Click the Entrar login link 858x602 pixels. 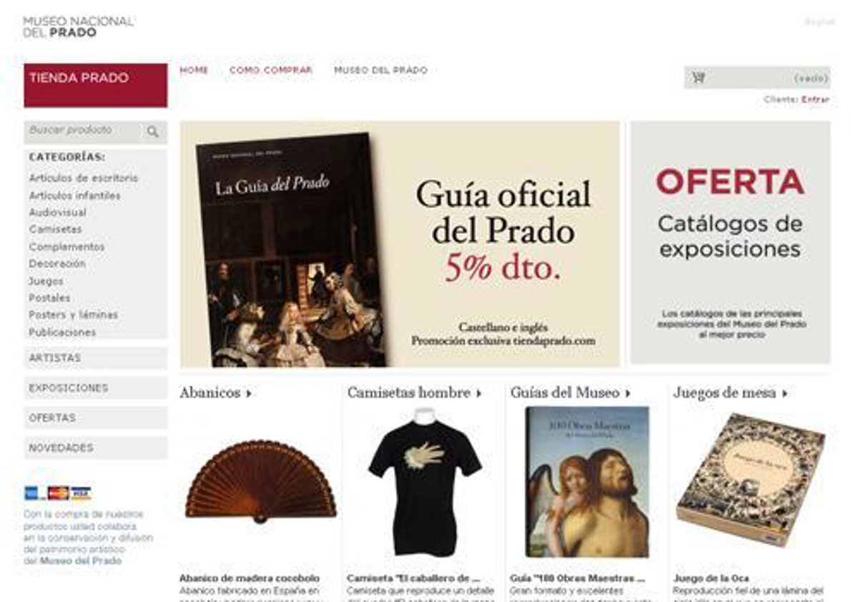(816, 100)
